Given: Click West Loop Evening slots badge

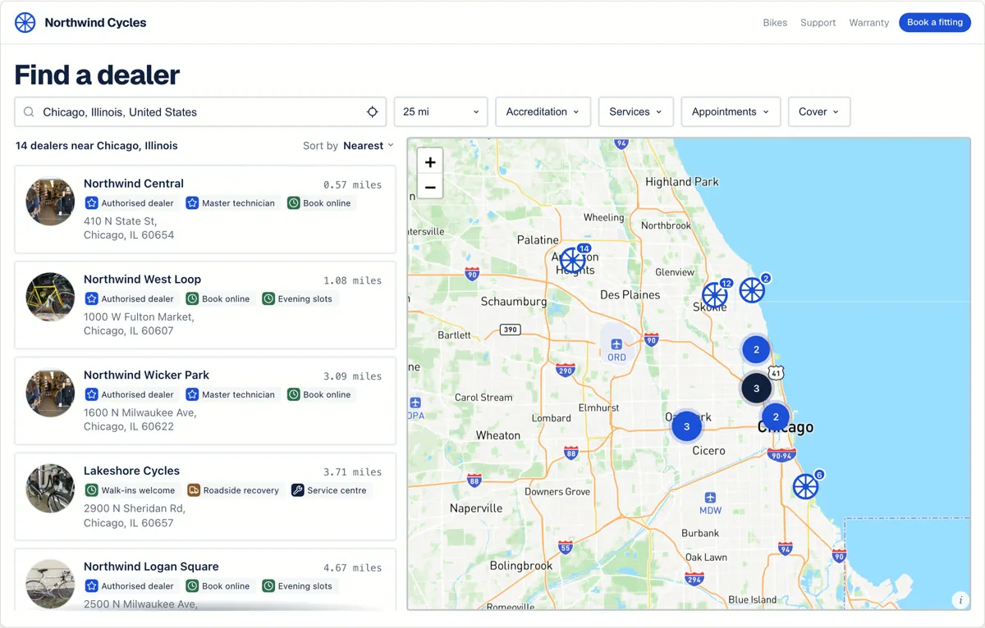Looking at the screenshot, I should coord(299,298).
